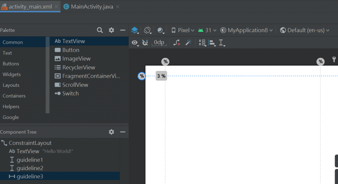Pick Switch from the palette
338x184 pixels.
click(89, 94)
